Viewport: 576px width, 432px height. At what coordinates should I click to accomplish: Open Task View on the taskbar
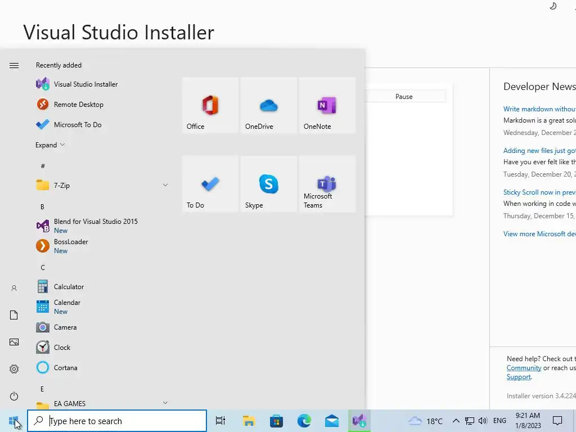pyautogui.click(x=220, y=421)
